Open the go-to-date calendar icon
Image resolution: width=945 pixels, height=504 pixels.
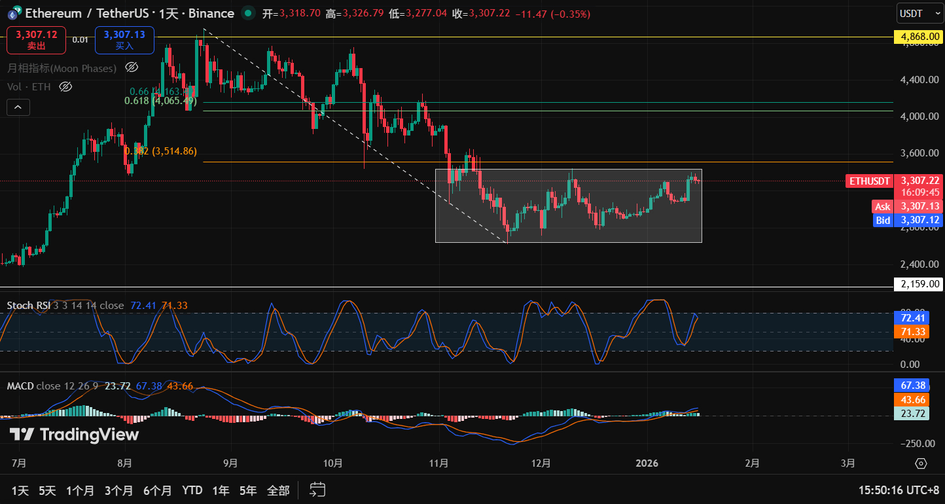(318, 490)
